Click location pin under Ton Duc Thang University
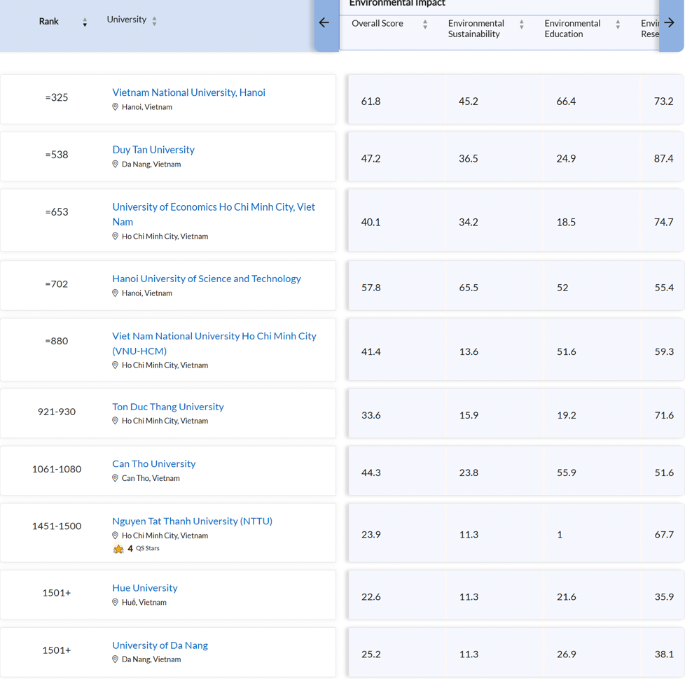The height and width of the screenshot is (679, 685). 116,421
